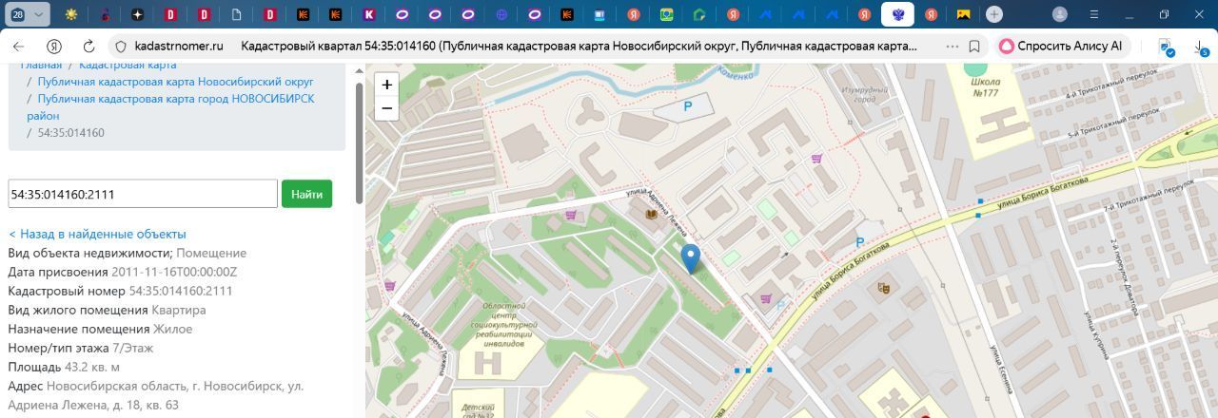Open the user profile avatar icon
The width and height of the screenshot is (1218, 418).
click(1060, 14)
